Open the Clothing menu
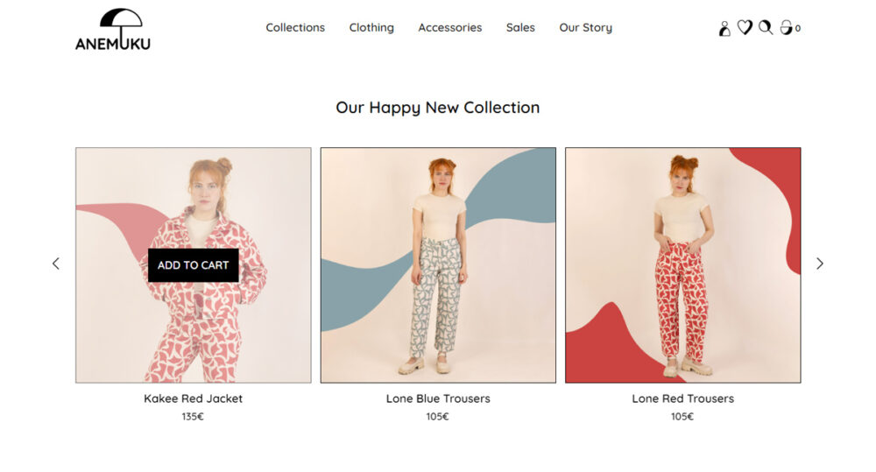This screenshot has width=876, height=472. point(371,28)
